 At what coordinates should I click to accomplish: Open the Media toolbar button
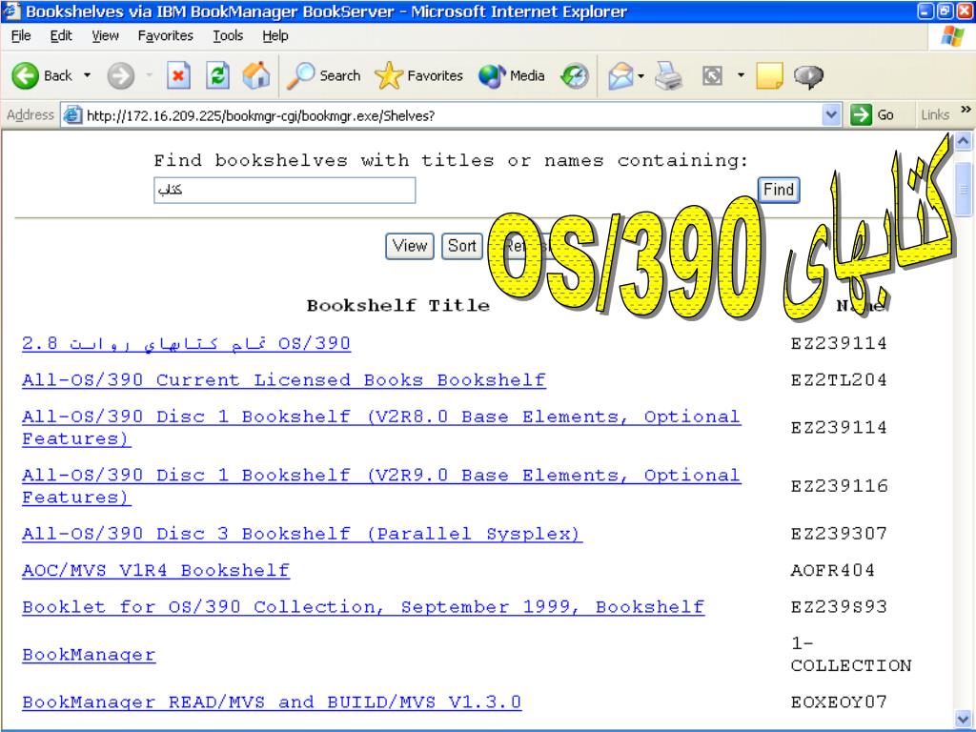512,76
